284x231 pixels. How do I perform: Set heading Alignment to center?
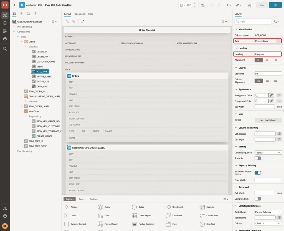[x=267, y=60]
